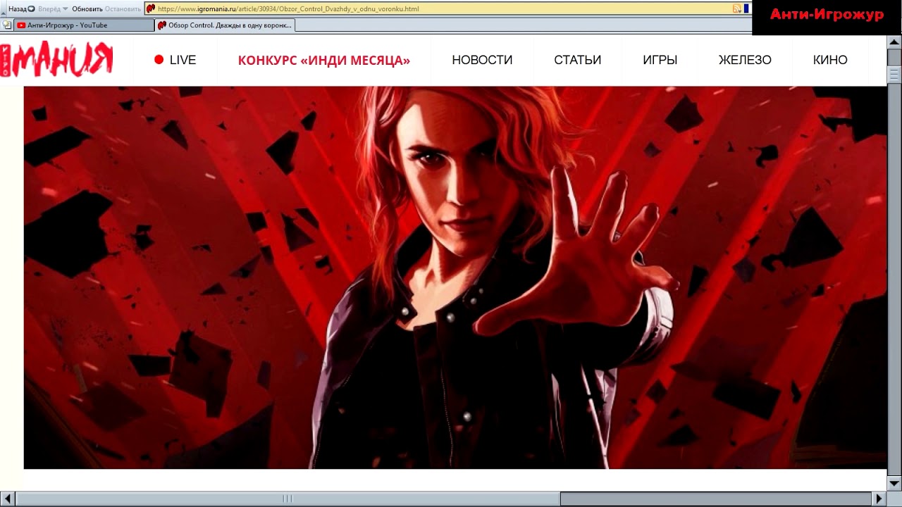
Task: Open the Назад history arrow icon
Action: [x=31, y=9]
